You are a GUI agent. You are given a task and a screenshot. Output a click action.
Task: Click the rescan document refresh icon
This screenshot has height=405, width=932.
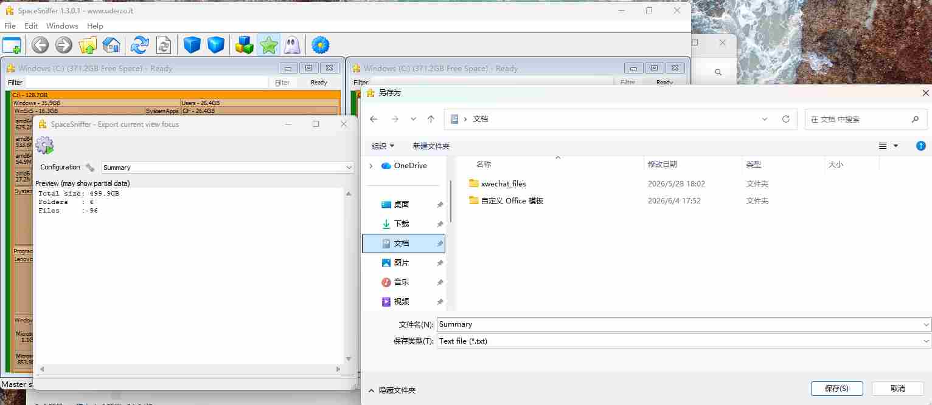click(x=163, y=45)
